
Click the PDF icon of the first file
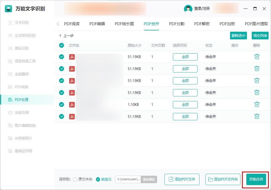tap(72, 57)
